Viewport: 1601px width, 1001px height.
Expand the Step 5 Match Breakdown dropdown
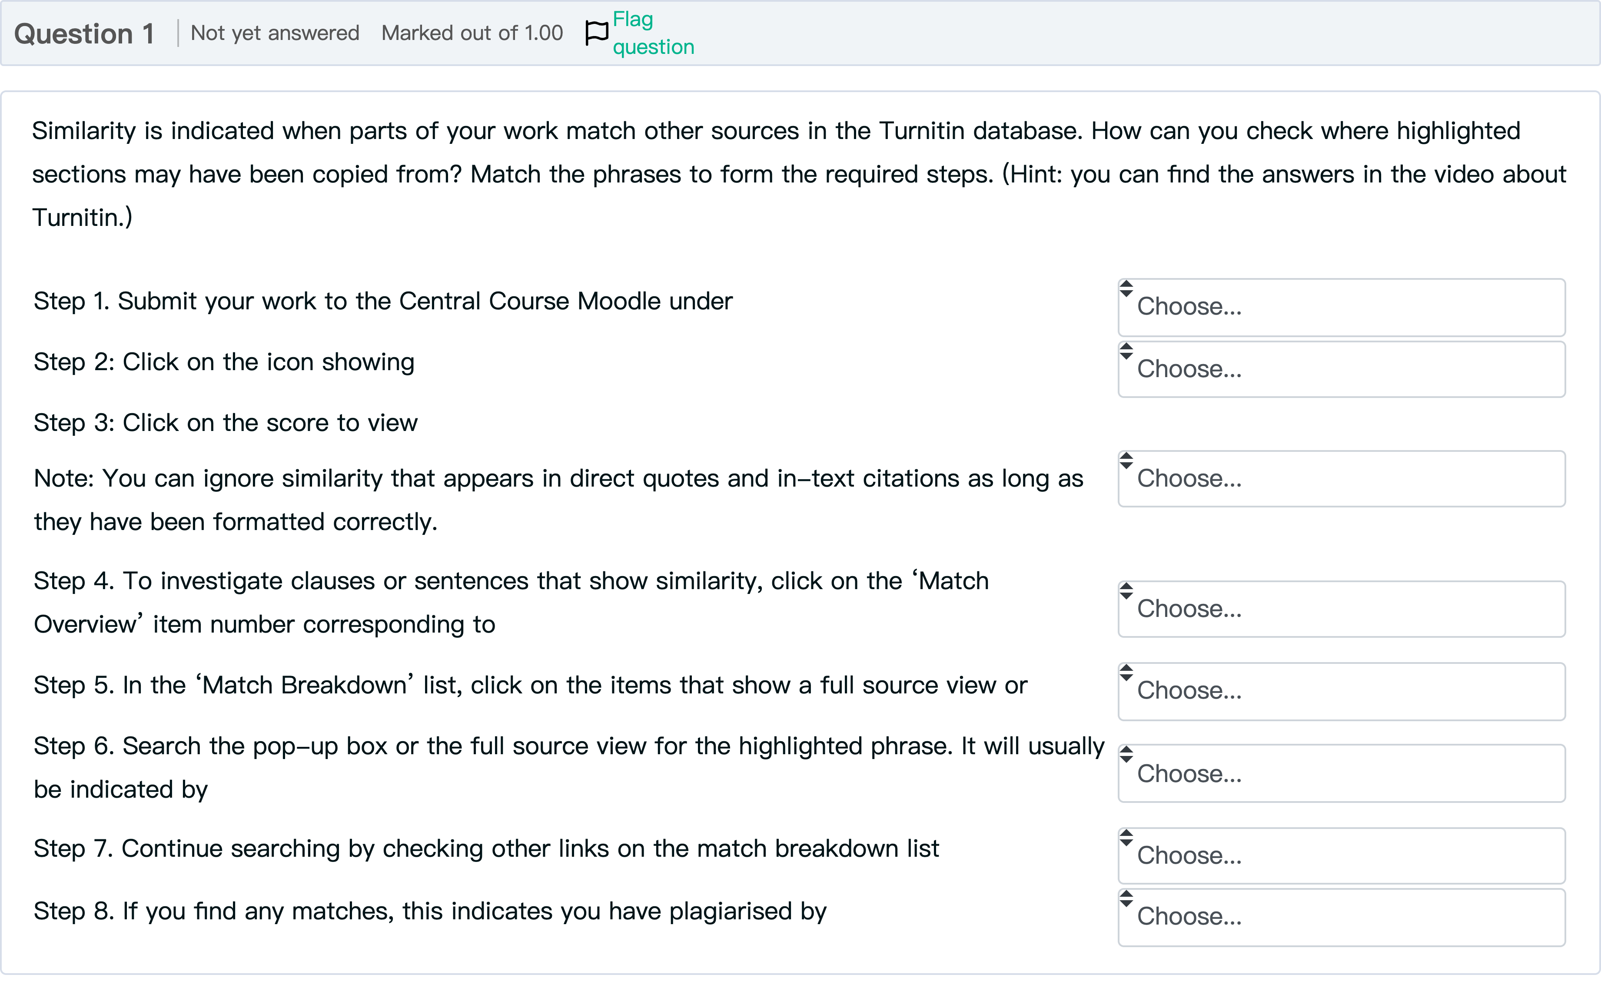[x=1341, y=691]
